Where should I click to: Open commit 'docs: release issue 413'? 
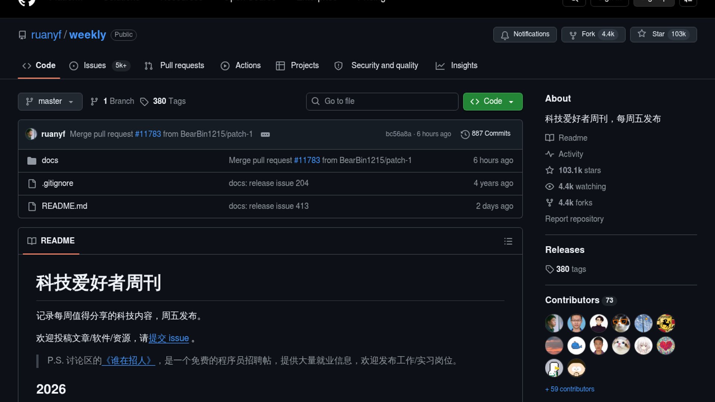coord(268,206)
